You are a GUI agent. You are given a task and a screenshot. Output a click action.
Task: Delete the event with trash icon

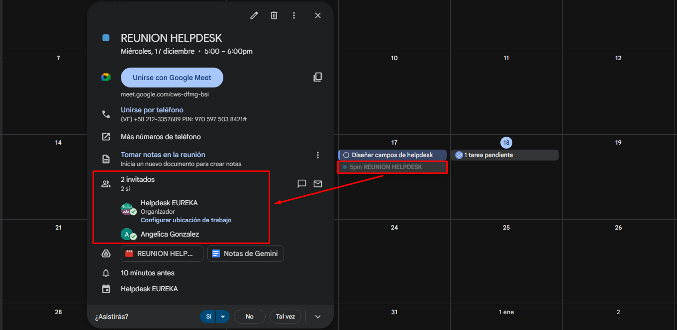(x=274, y=15)
